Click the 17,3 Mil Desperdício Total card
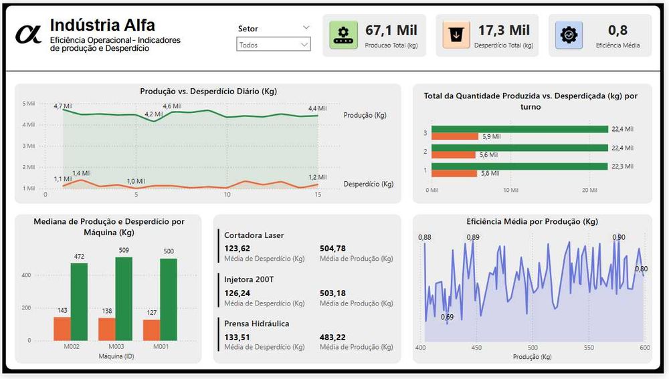669x379 pixels. click(487, 35)
